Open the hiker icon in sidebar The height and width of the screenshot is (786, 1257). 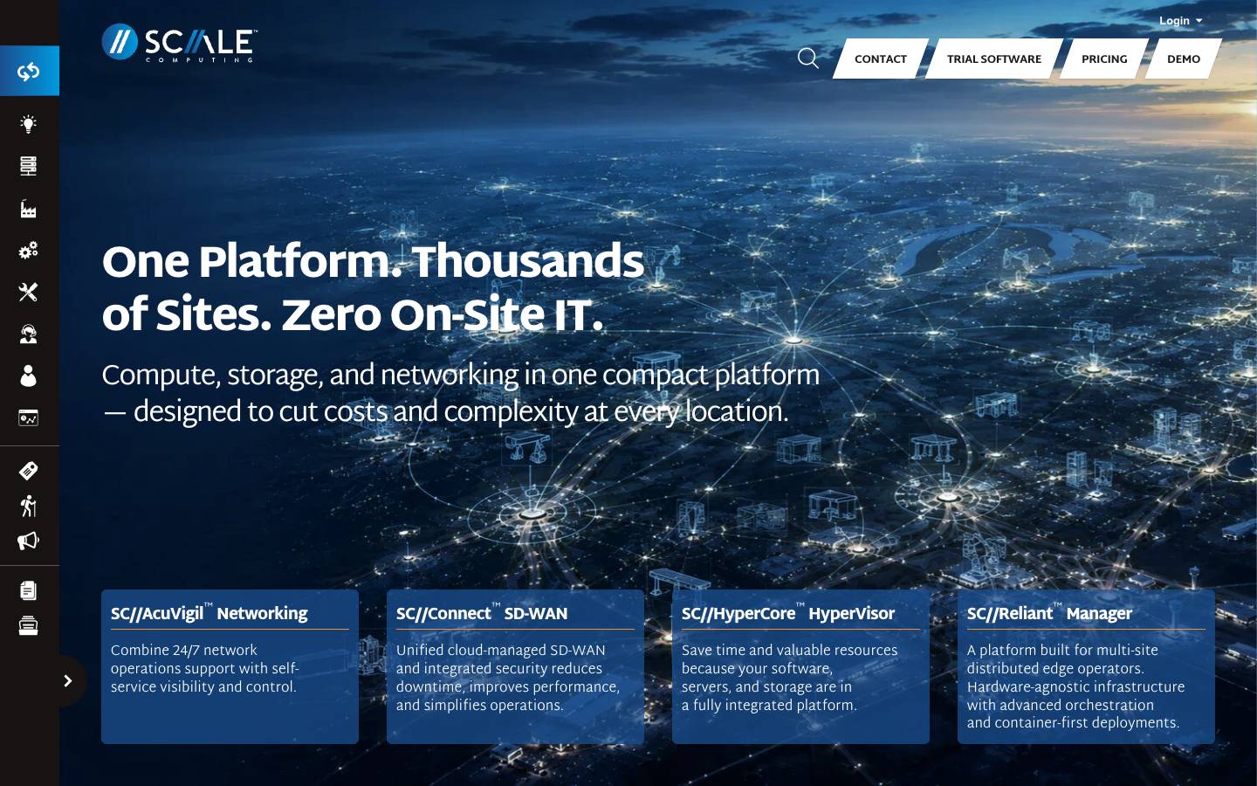tap(29, 506)
